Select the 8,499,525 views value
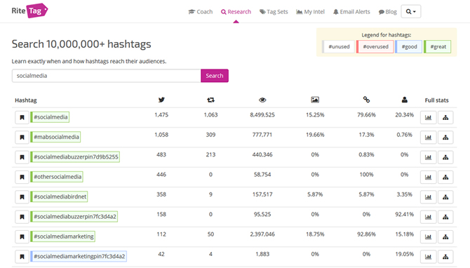The height and width of the screenshot is (268, 470). click(x=262, y=115)
